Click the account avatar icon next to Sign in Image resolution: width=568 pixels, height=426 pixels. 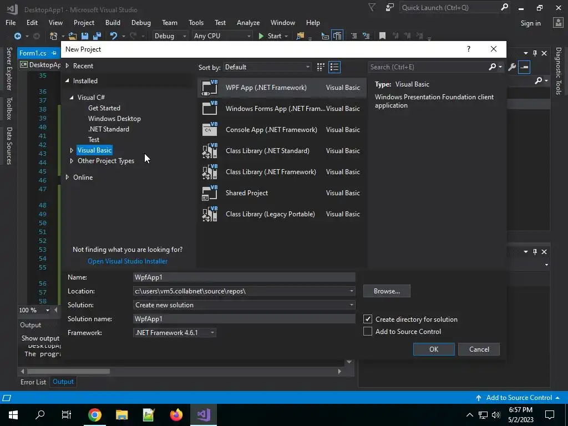pos(558,23)
